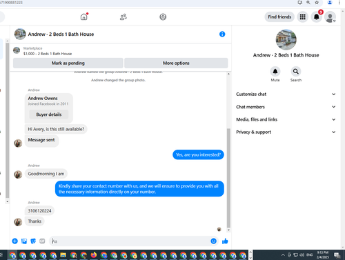The image size is (345, 260).
Task: Expand the Chat members section
Action: pos(286,107)
